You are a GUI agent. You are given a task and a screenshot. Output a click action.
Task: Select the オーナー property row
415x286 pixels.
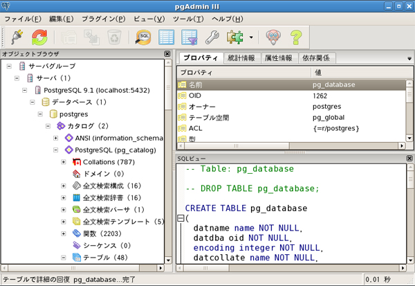pyautogui.click(x=291, y=107)
